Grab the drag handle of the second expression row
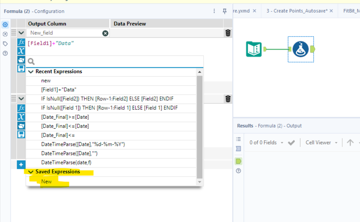 (x=14, y=98)
